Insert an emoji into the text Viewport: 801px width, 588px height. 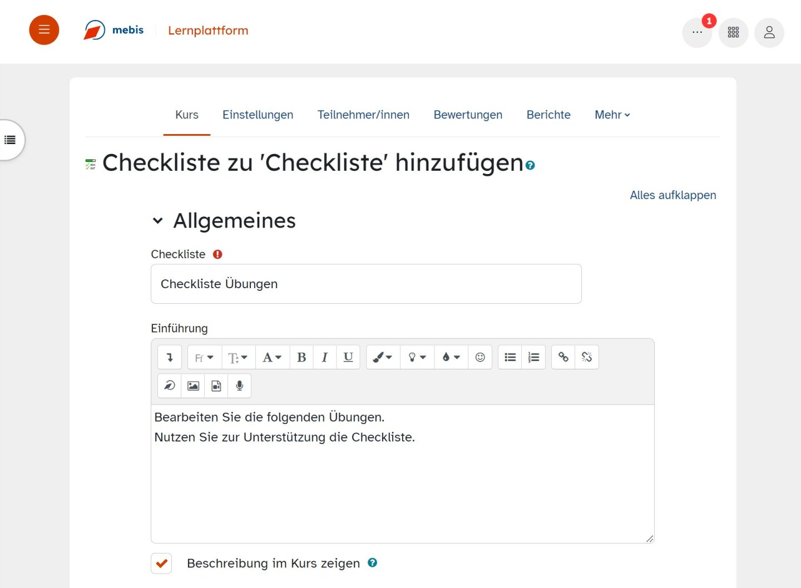point(479,357)
